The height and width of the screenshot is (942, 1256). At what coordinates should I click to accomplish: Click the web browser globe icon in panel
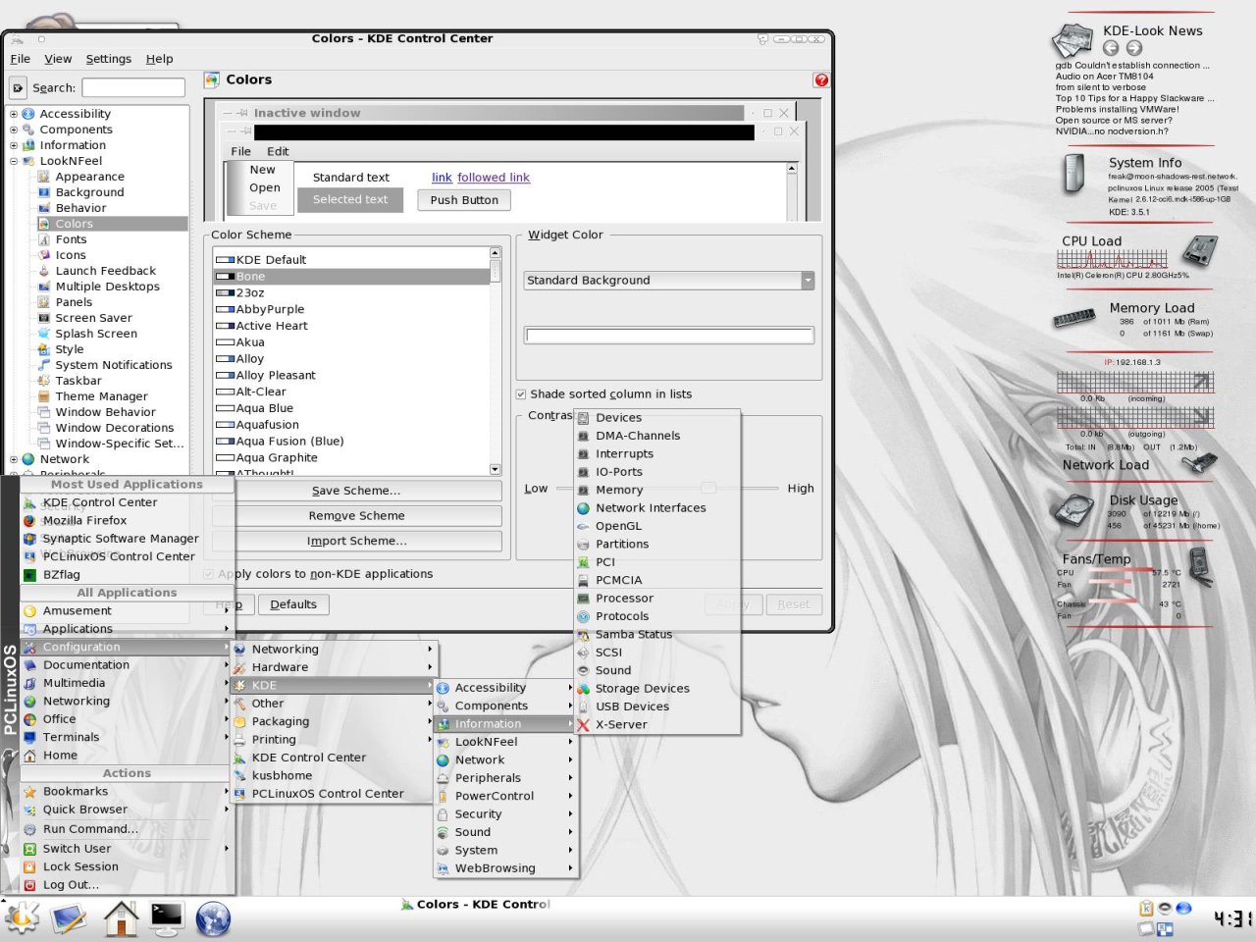click(x=213, y=918)
